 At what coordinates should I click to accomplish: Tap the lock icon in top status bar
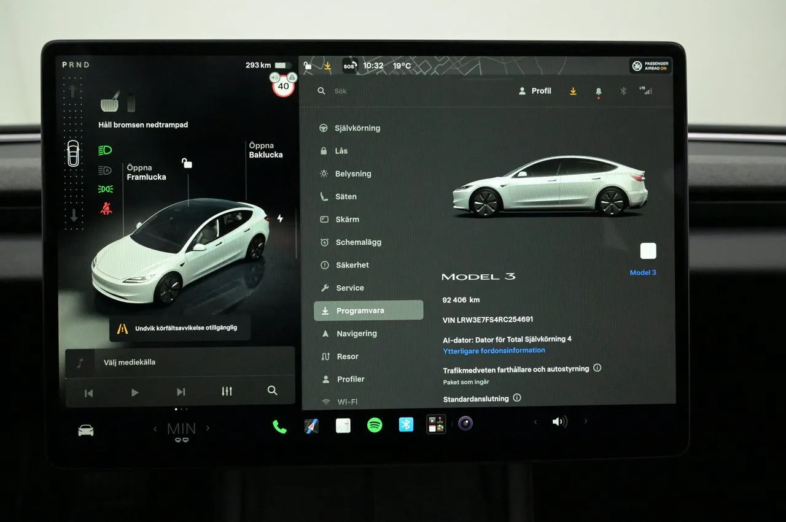(x=308, y=66)
